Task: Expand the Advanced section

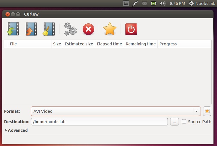Action: pos(16,130)
